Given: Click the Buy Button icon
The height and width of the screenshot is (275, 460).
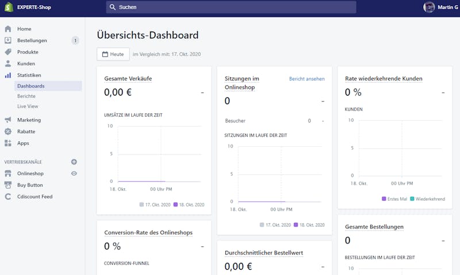Looking at the screenshot, I should [x=8, y=185].
